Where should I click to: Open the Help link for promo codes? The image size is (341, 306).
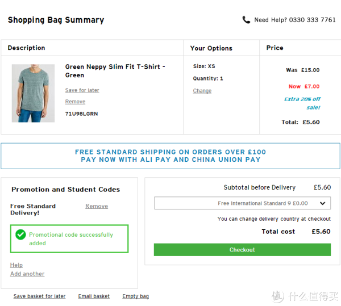(x=16, y=265)
